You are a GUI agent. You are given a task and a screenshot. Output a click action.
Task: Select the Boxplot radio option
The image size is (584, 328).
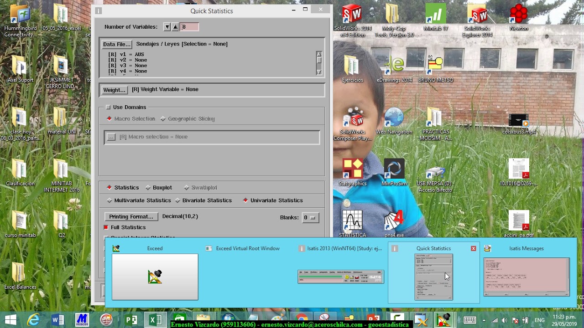(x=158, y=187)
